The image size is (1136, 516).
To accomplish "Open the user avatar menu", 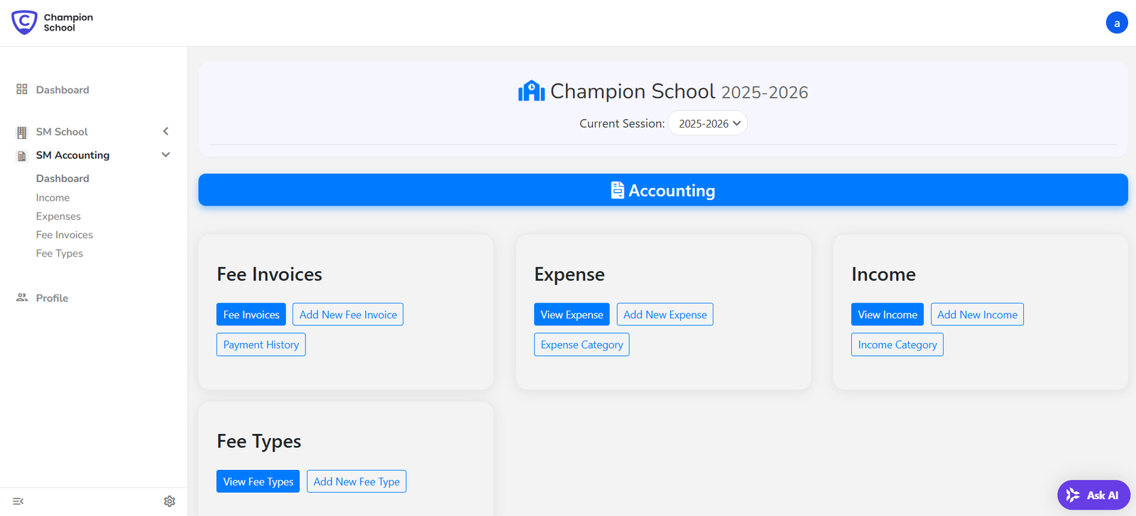I will click(x=1116, y=23).
